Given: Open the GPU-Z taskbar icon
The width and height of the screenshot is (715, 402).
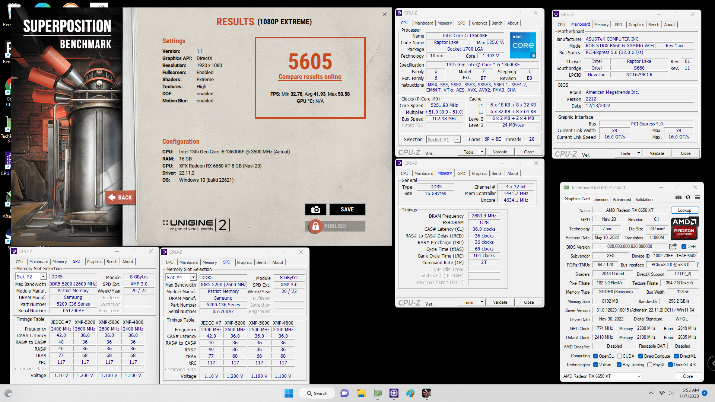Looking at the screenshot, I should 378,393.
